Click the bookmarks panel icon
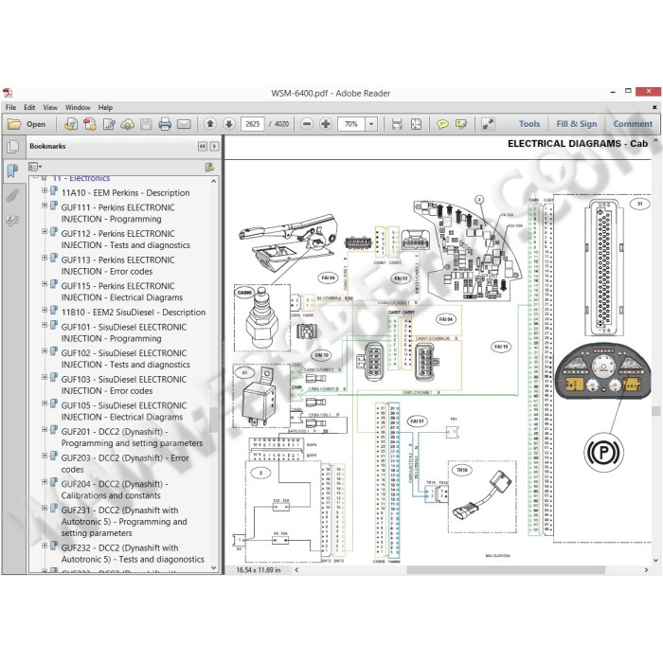 click(x=12, y=170)
